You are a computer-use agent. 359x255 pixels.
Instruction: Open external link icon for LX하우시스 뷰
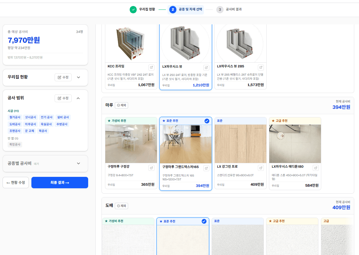point(206,68)
